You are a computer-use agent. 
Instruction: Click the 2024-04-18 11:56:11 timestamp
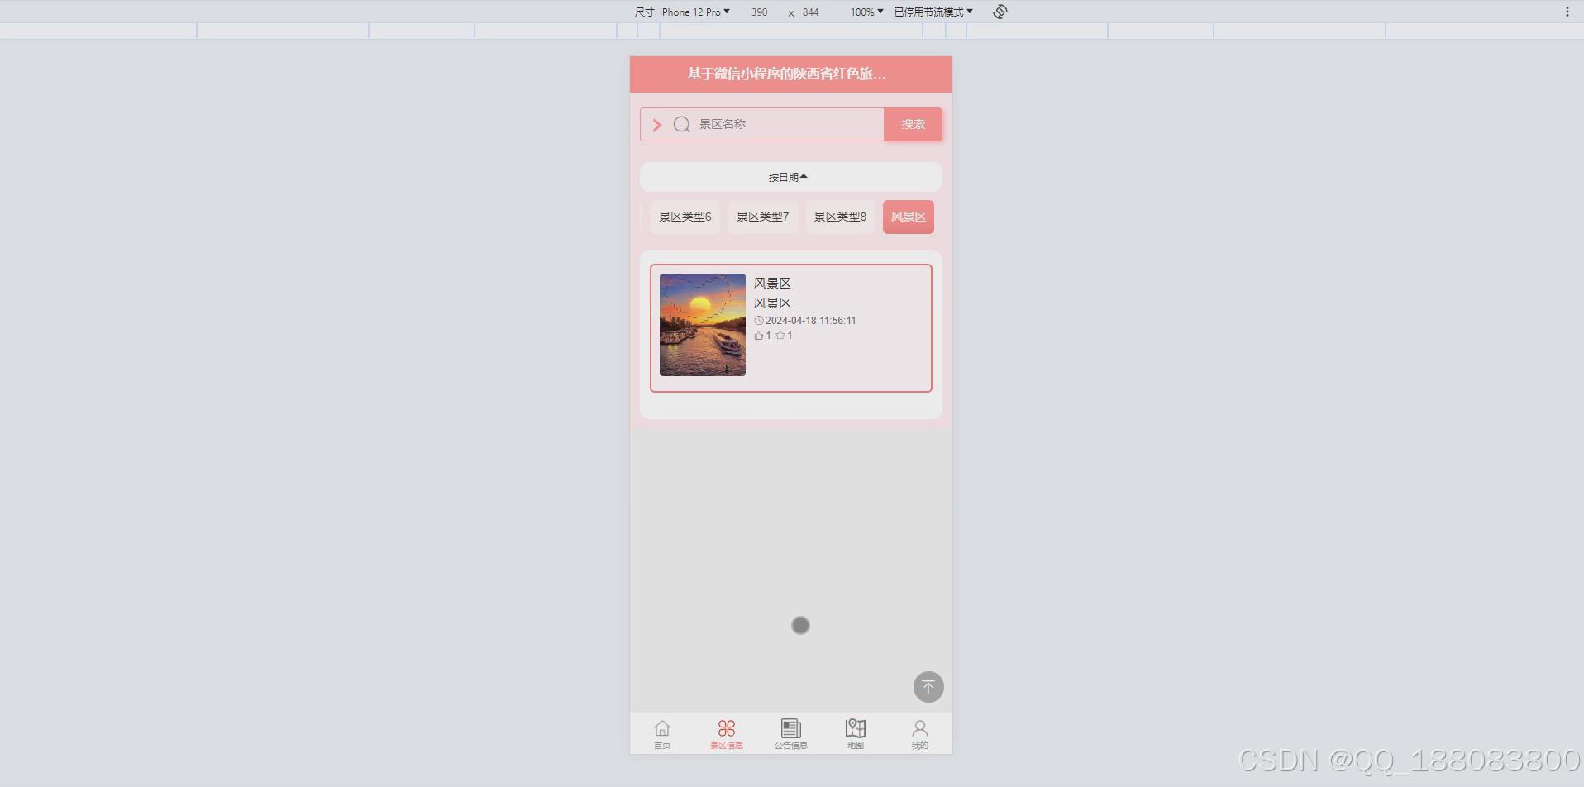[x=810, y=321]
